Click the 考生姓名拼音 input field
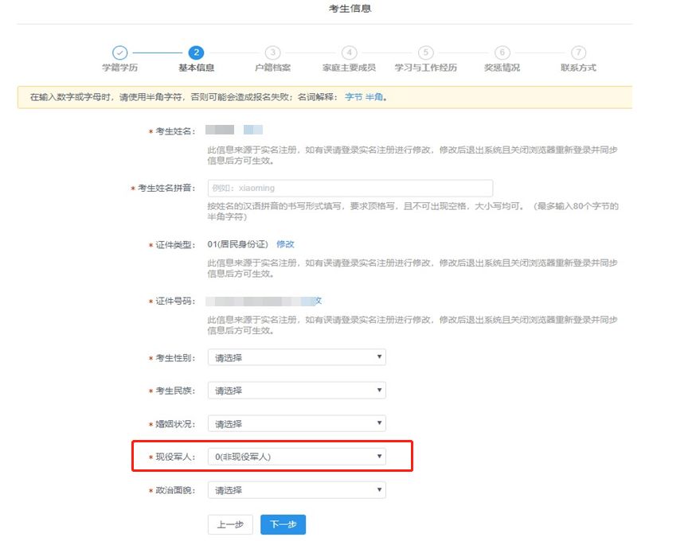Viewport: 696px width, 541px height. [350, 188]
